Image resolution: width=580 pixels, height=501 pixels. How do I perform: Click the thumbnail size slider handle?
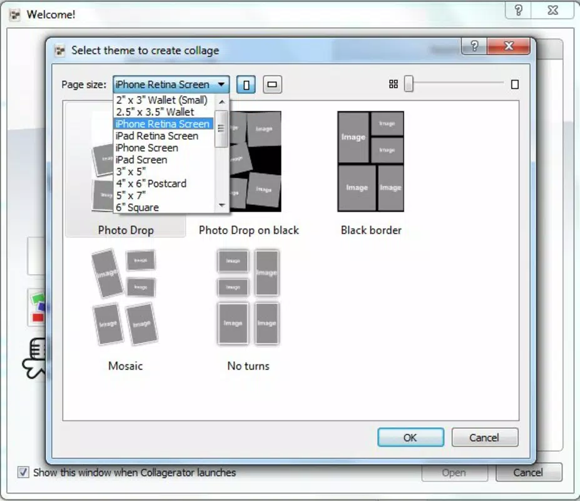(x=409, y=83)
